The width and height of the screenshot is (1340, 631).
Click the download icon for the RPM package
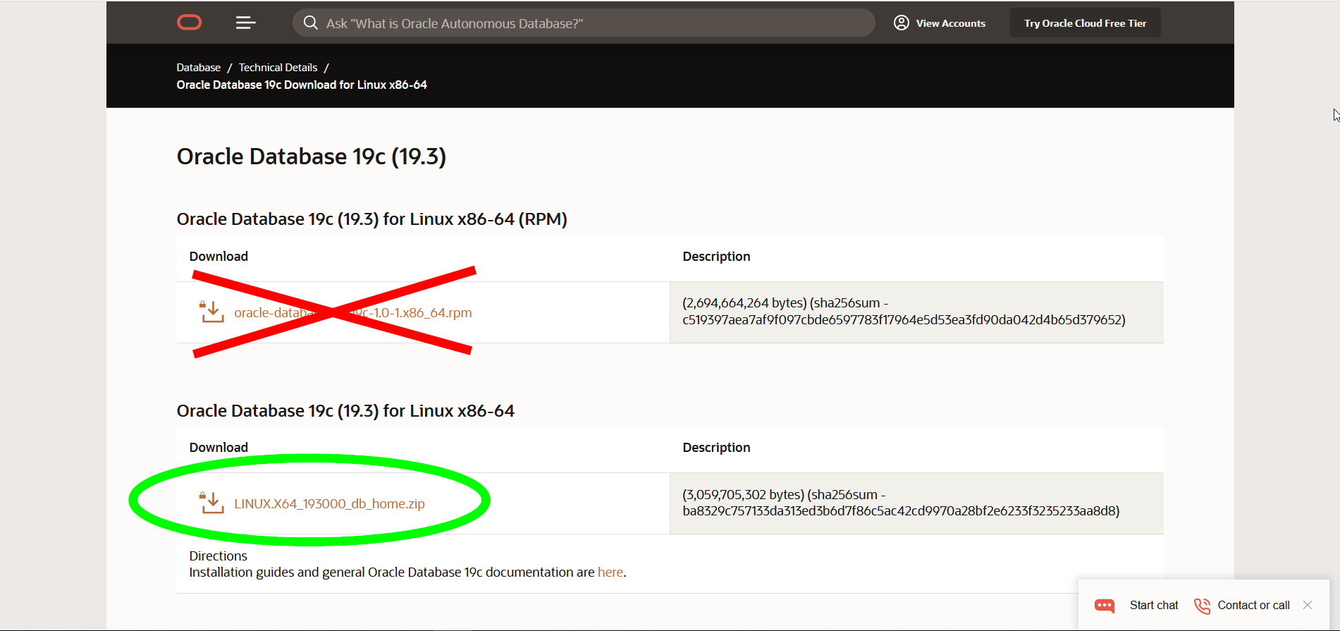[x=211, y=312]
